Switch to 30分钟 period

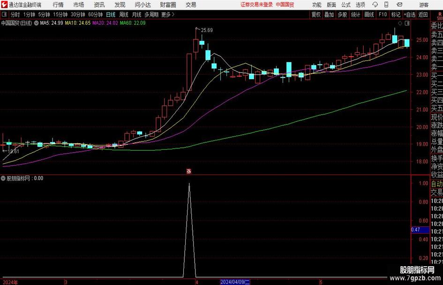pyautogui.click(x=78, y=15)
